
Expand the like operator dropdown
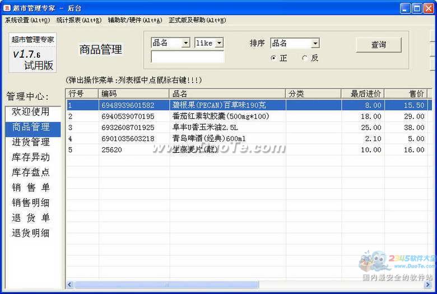pyautogui.click(x=218, y=43)
